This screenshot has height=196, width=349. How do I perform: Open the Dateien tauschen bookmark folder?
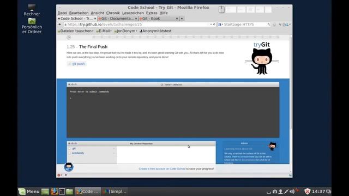click(x=75, y=31)
